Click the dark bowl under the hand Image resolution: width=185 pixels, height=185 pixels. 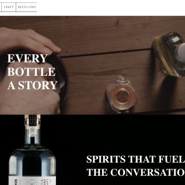click(62, 77)
